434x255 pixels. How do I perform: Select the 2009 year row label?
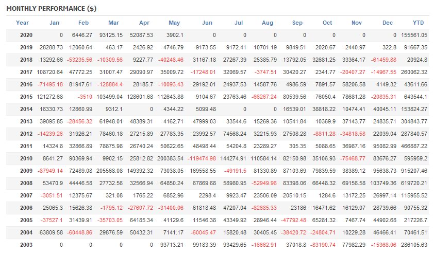pos(26,171)
